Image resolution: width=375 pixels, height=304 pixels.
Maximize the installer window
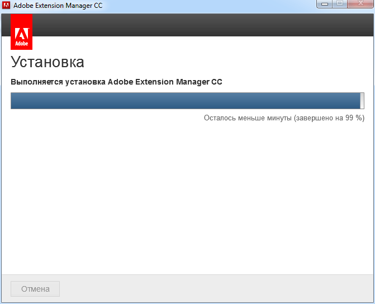(x=340, y=4)
